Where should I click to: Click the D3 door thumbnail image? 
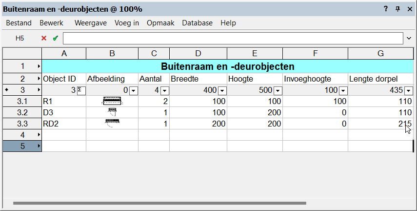[112, 112]
